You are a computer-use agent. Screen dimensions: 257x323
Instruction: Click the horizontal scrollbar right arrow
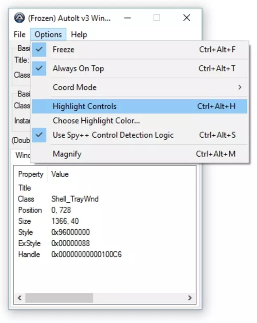pos(190,298)
